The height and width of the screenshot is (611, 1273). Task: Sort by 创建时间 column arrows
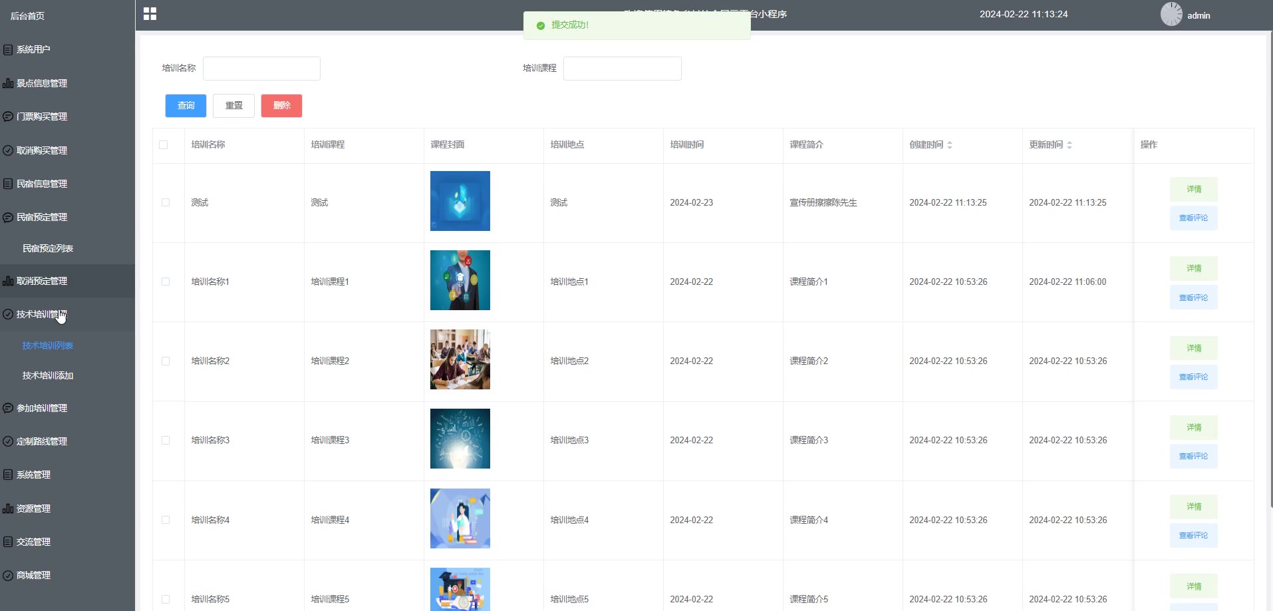(x=950, y=144)
